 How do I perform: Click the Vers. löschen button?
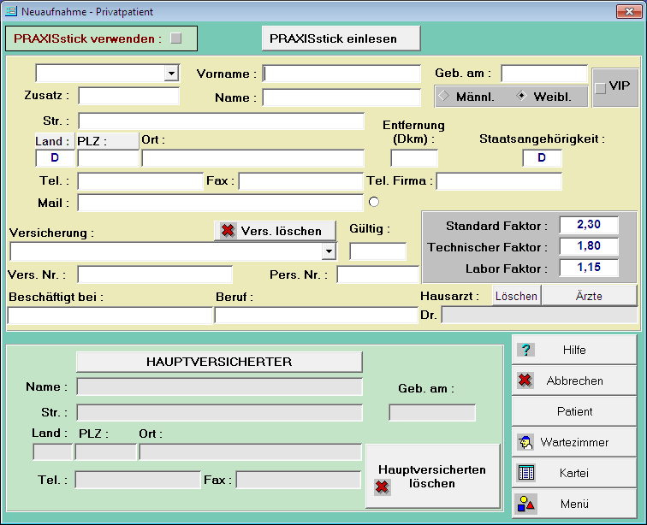[276, 231]
